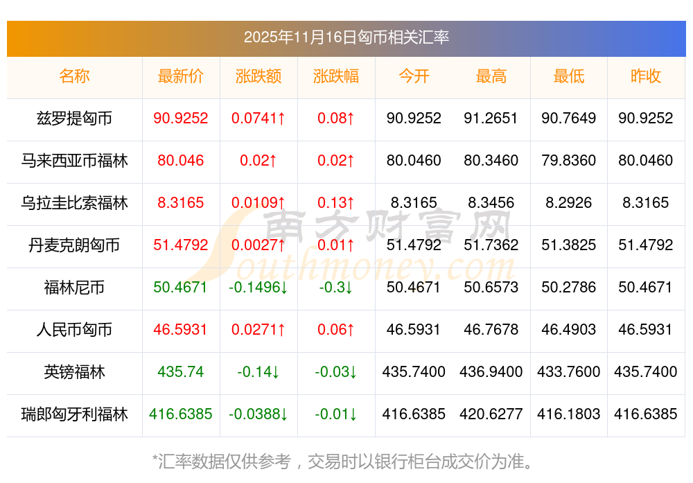
Task: Click the 今开 column header
Action: click(414, 76)
